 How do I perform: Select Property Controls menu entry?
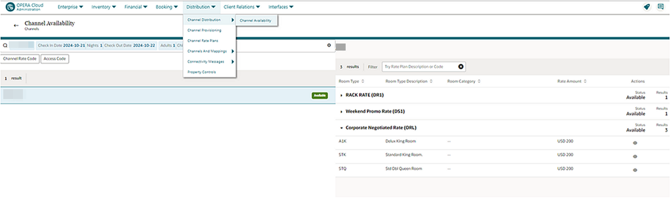[x=201, y=72]
